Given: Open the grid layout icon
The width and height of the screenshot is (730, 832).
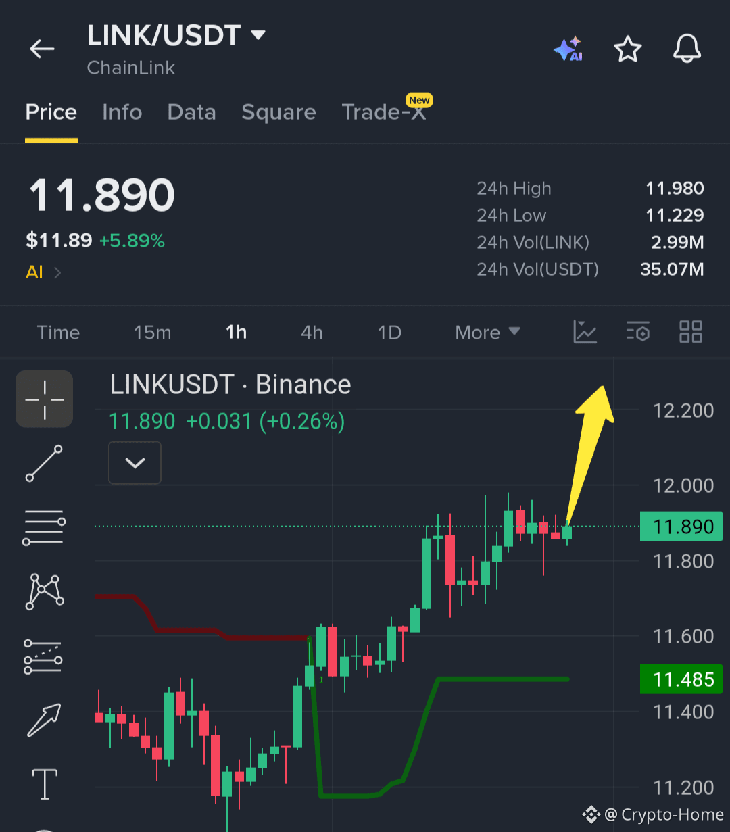Looking at the screenshot, I should point(691,332).
